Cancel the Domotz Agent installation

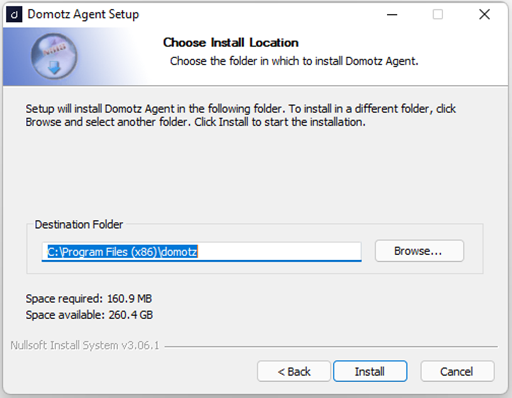pos(457,371)
